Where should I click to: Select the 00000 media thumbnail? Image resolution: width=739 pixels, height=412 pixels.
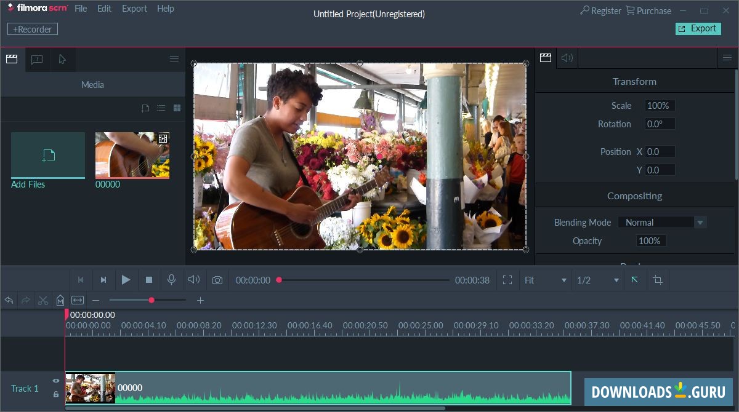132,155
